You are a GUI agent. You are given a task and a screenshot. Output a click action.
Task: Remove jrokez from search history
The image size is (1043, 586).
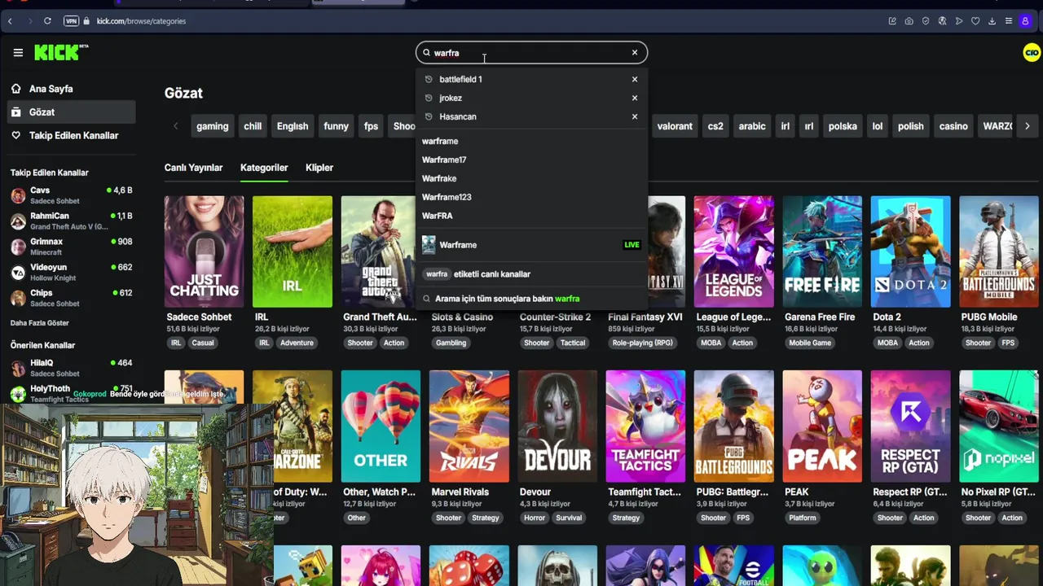click(x=635, y=98)
